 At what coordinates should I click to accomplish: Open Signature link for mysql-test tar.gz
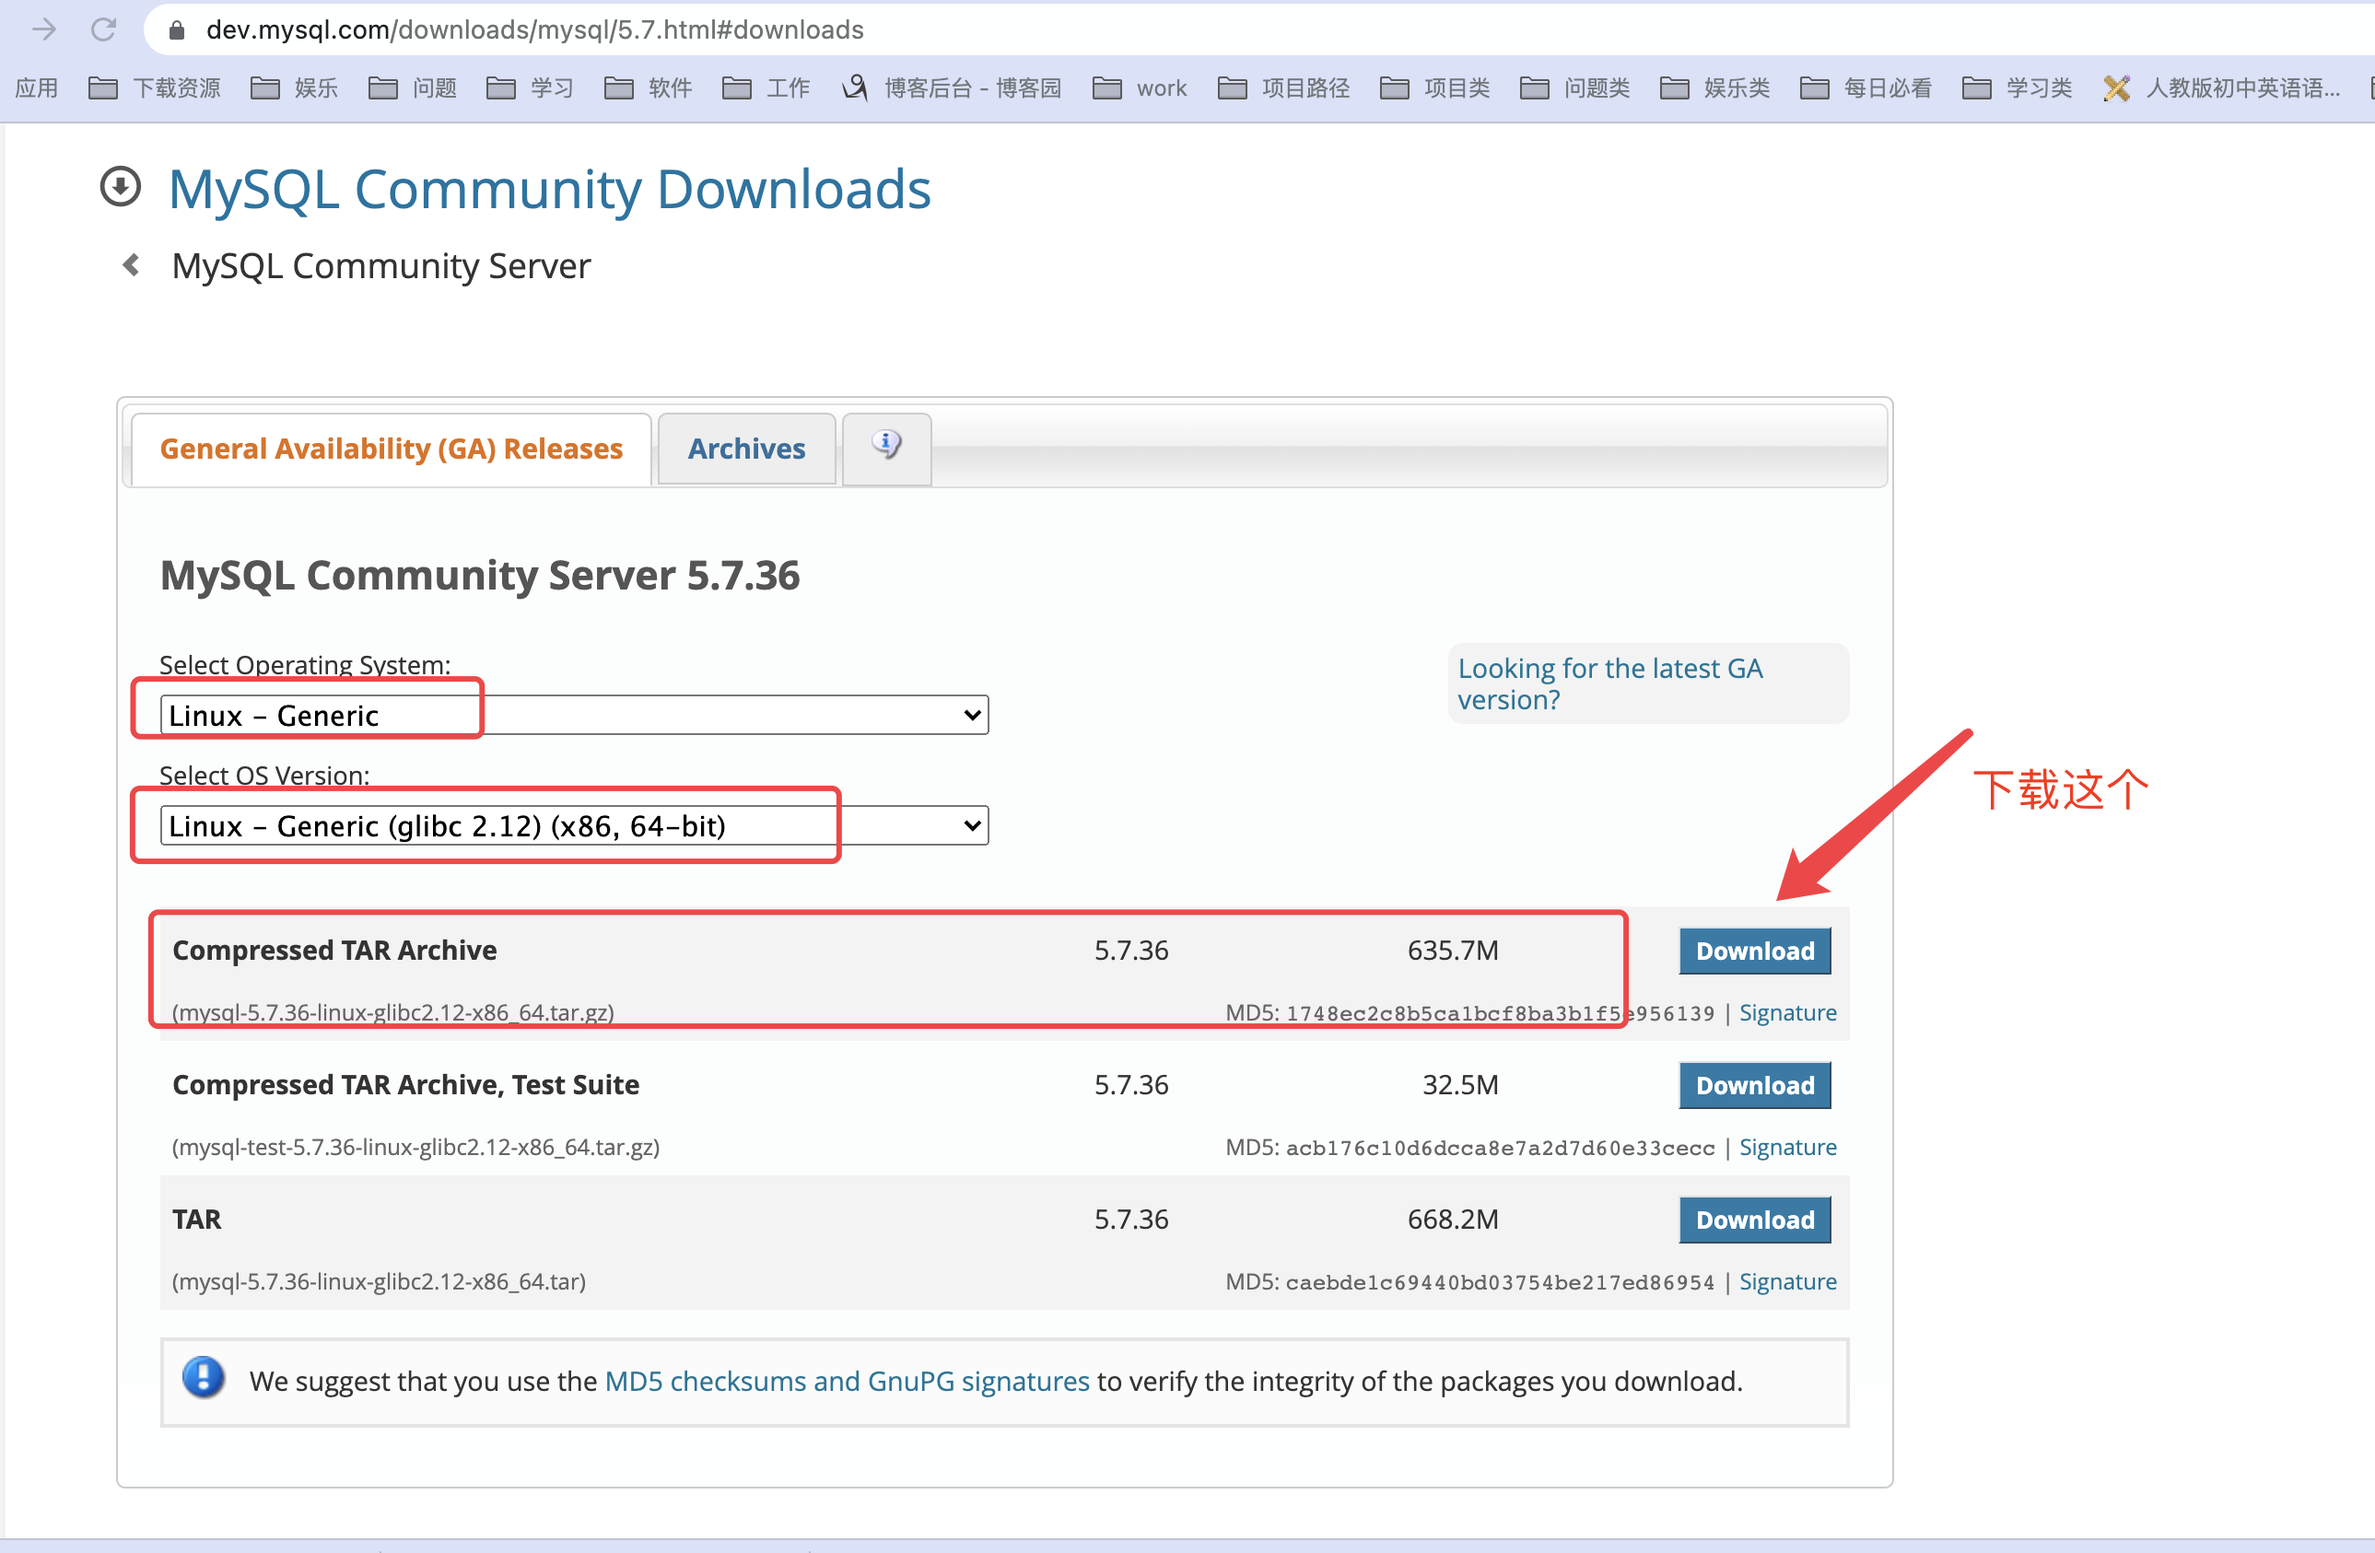(1787, 1147)
